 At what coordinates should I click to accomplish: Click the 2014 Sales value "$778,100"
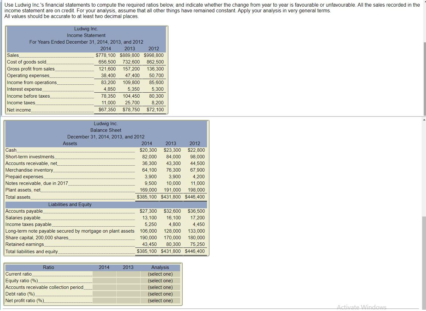pyautogui.click(x=106, y=55)
